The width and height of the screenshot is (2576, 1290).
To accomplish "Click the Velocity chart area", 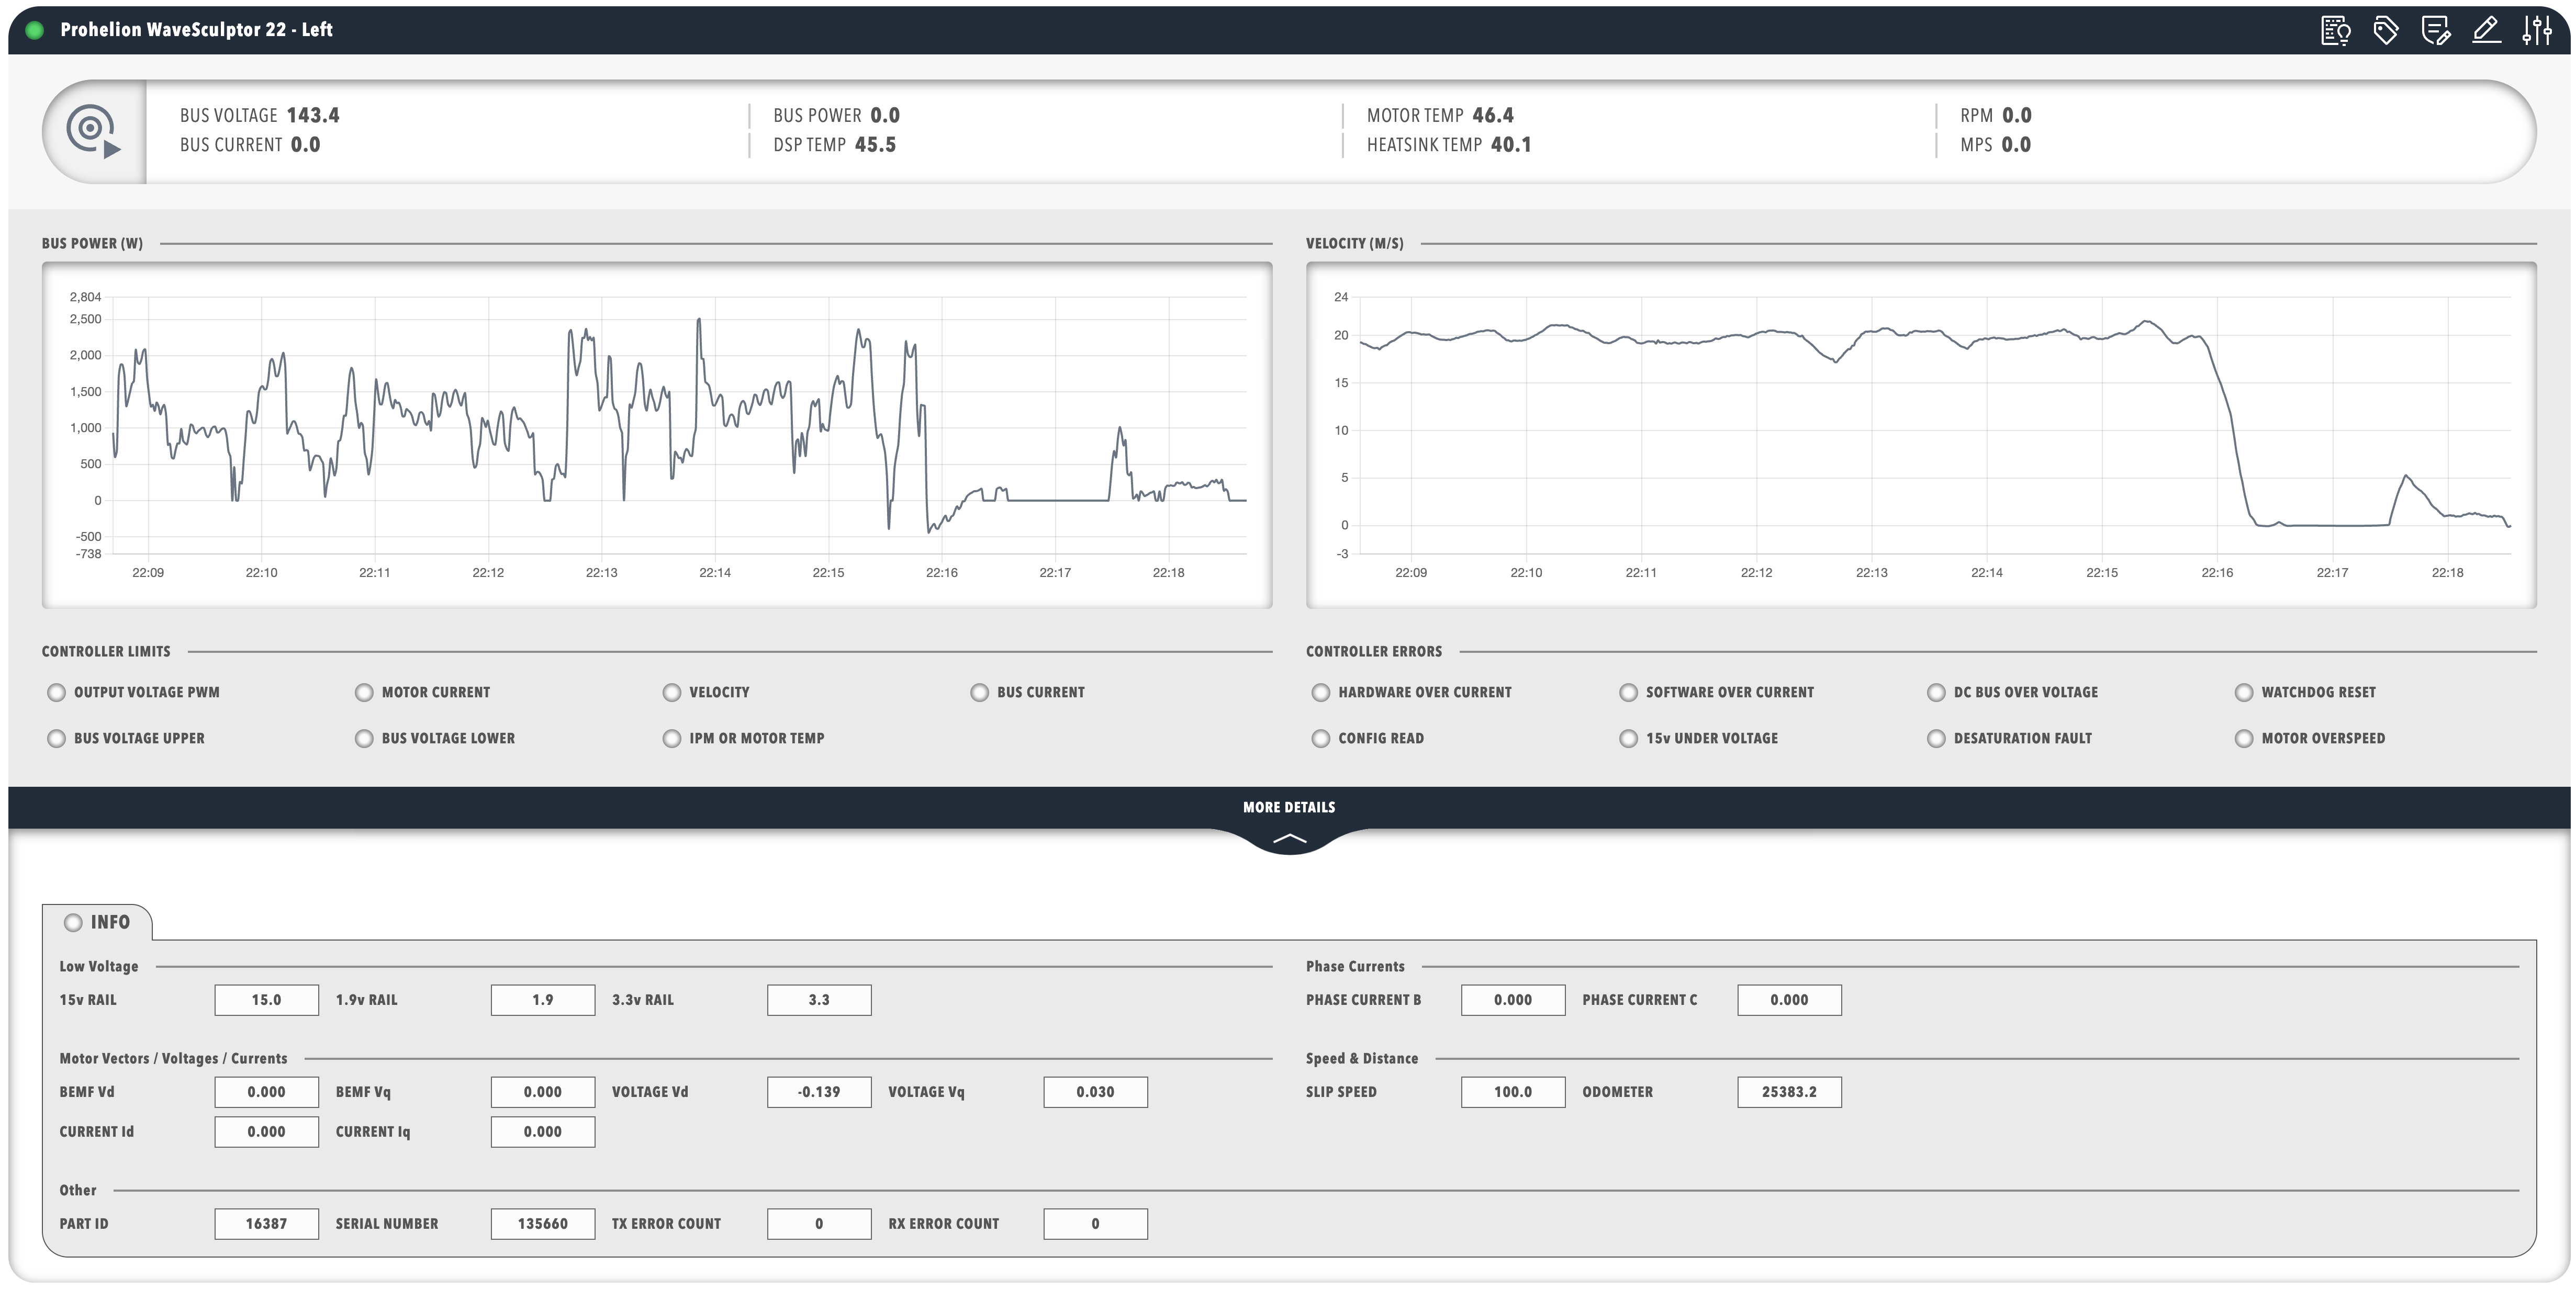I will (x=1921, y=435).
